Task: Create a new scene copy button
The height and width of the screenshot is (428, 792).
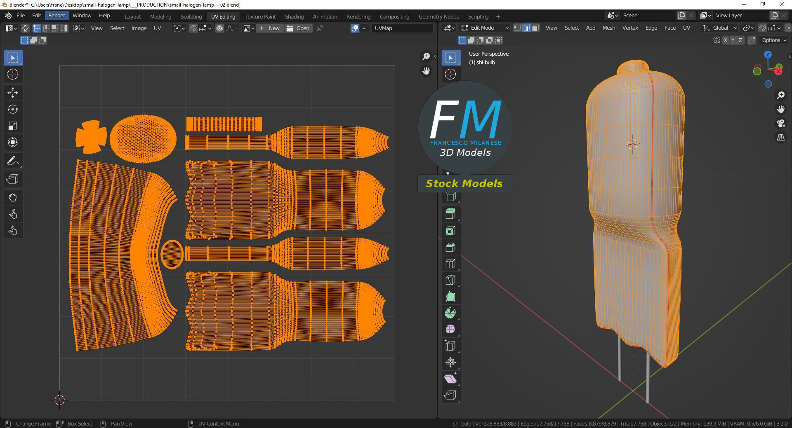Action: coord(681,16)
